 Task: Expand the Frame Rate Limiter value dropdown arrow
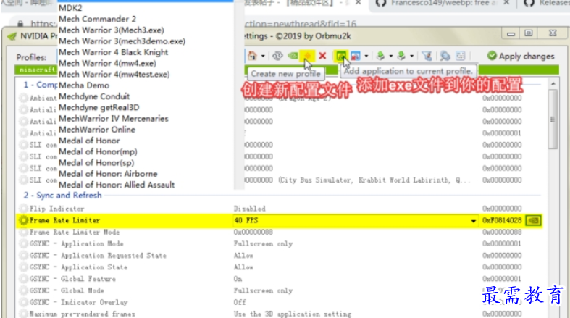[x=473, y=221]
